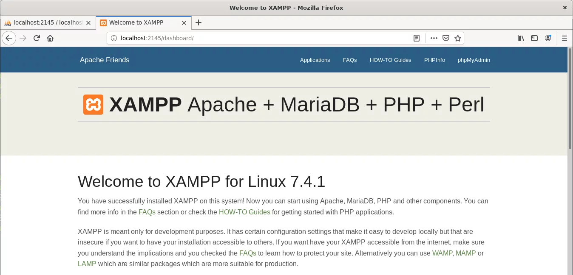Click the Welcome to XAMPP for Linux heading
The image size is (573, 275).
tap(201, 181)
